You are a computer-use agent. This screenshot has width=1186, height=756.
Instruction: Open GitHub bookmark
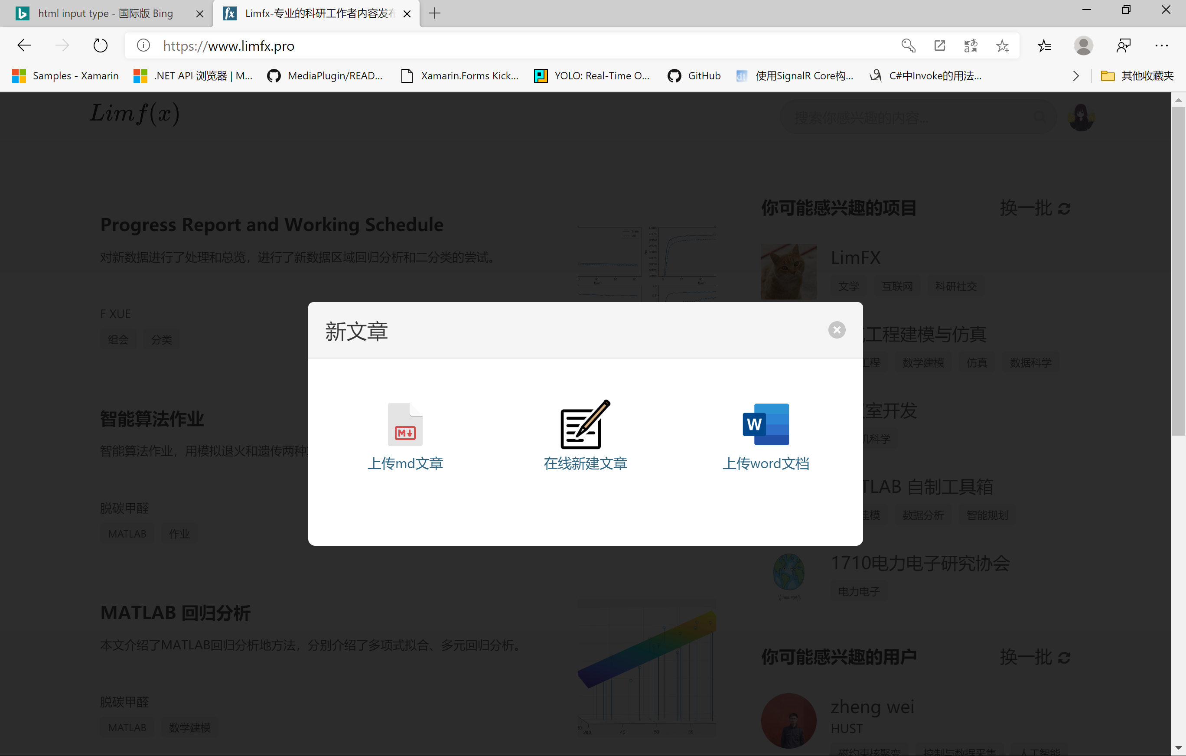(694, 76)
